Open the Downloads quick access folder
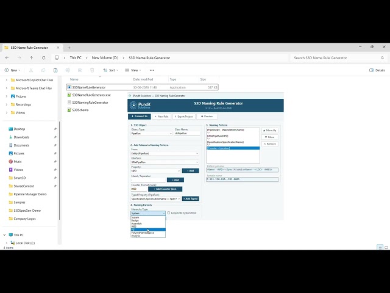 point(21,137)
